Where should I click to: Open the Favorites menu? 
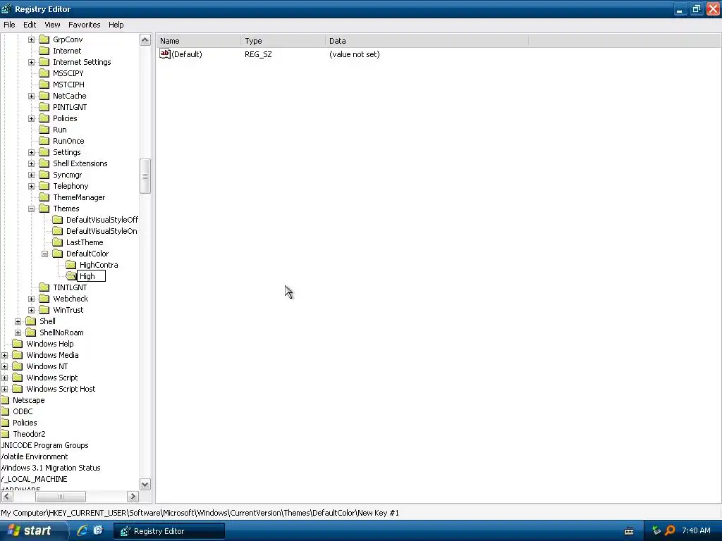(x=85, y=25)
